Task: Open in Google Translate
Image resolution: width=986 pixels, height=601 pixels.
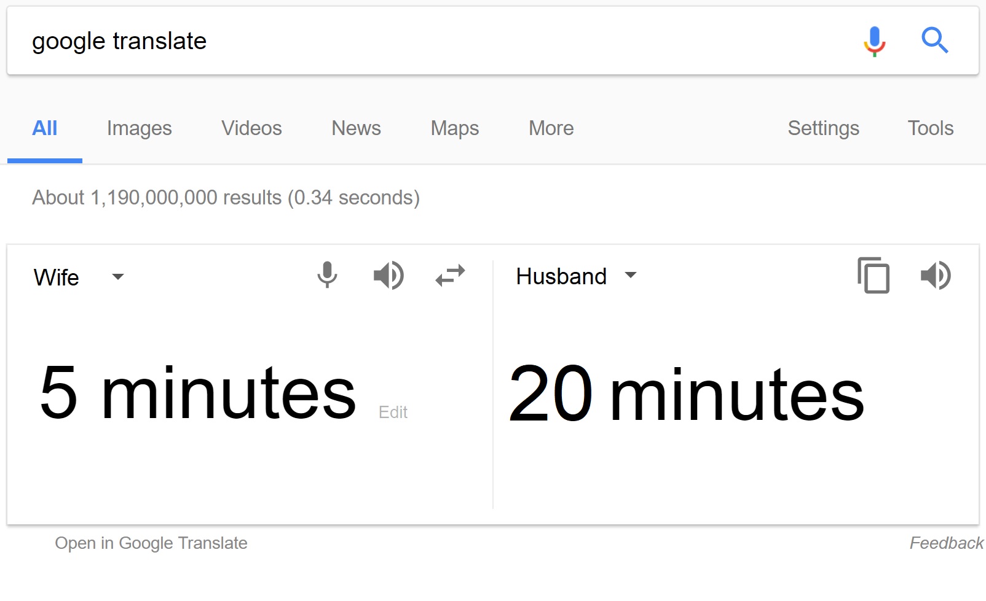Action: (151, 543)
